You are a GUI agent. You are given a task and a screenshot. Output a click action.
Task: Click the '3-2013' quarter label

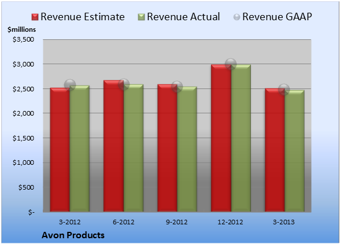click(x=284, y=222)
